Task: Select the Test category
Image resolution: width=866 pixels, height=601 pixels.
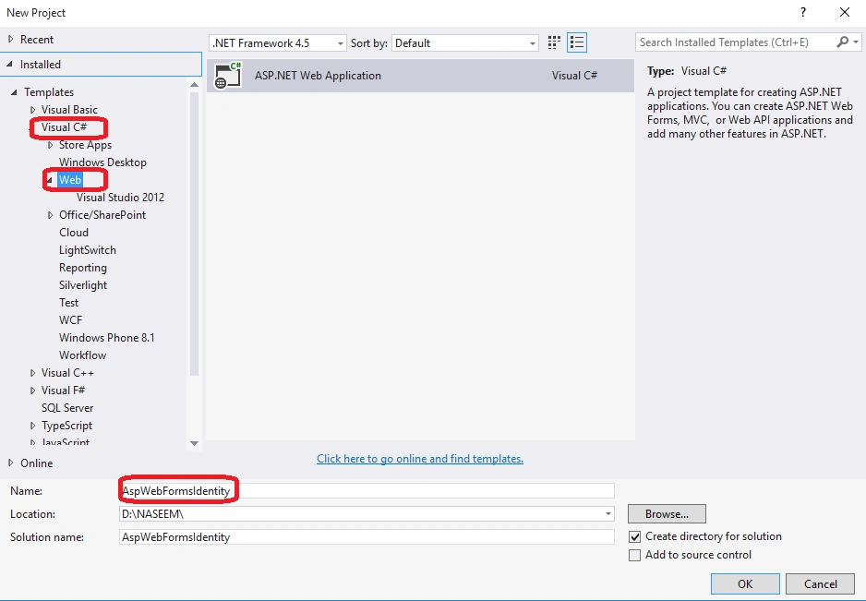Action: pyautogui.click(x=68, y=303)
